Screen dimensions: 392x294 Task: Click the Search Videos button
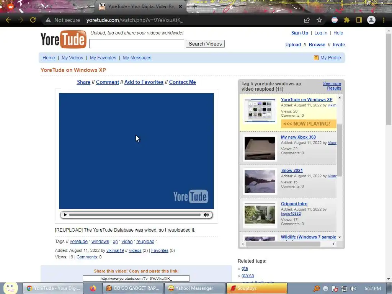(x=205, y=44)
